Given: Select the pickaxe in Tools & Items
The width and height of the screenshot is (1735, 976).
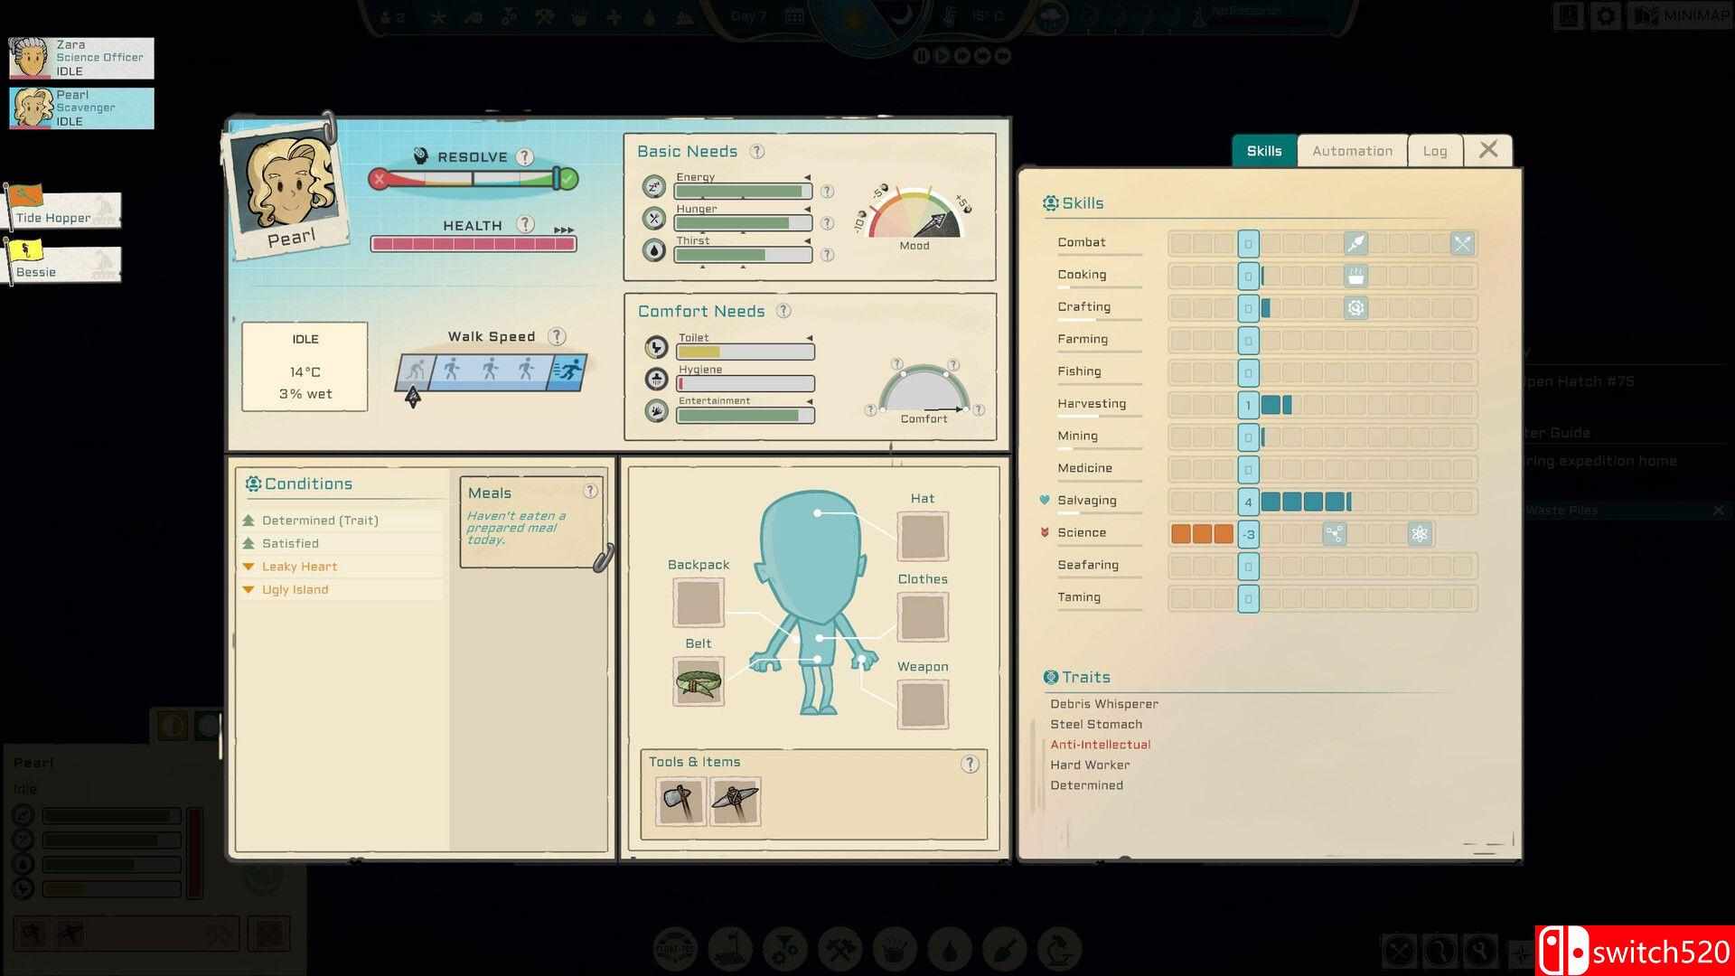Looking at the screenshot, I should 734,801.
